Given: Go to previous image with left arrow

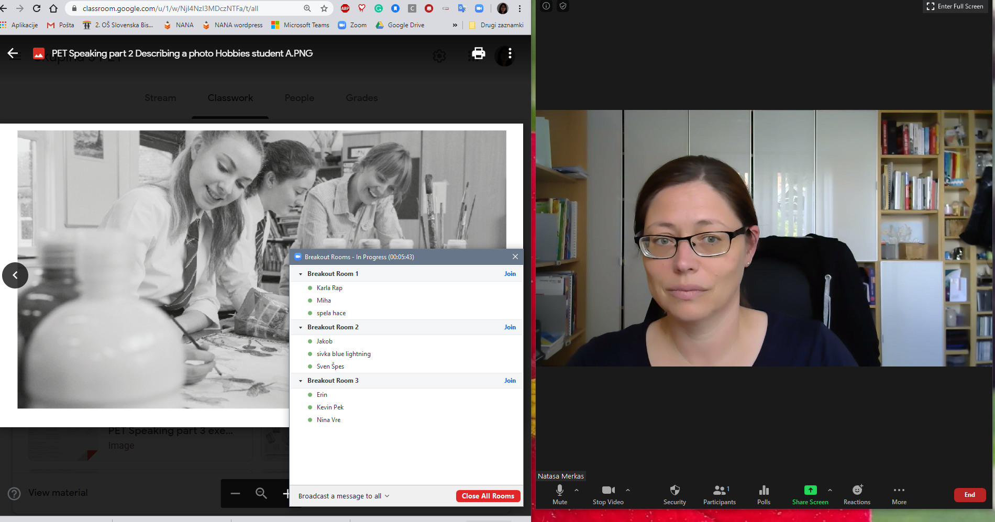Looking at the screenshot, I should tap(15, 275).
